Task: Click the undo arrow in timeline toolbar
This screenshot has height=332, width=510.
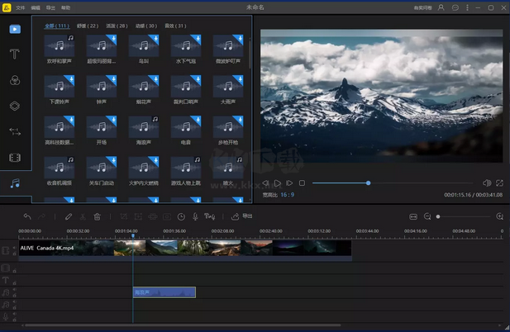Action: 26,216
